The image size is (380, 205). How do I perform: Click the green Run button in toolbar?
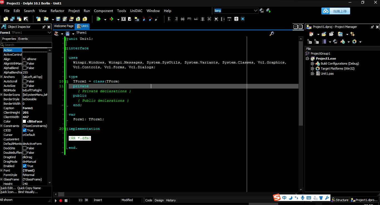98,19
